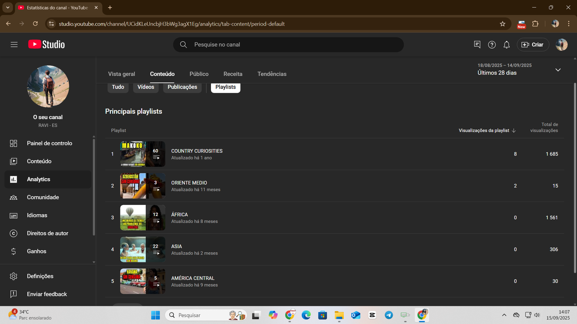Viewport: 577px width, 324px height.
Task: Open the help question mark icon
Action: (x=492, y=45)
